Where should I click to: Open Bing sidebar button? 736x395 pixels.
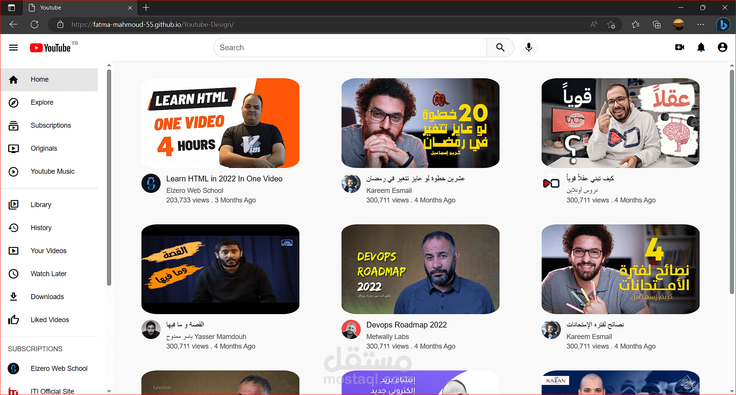tap(723, 25)
